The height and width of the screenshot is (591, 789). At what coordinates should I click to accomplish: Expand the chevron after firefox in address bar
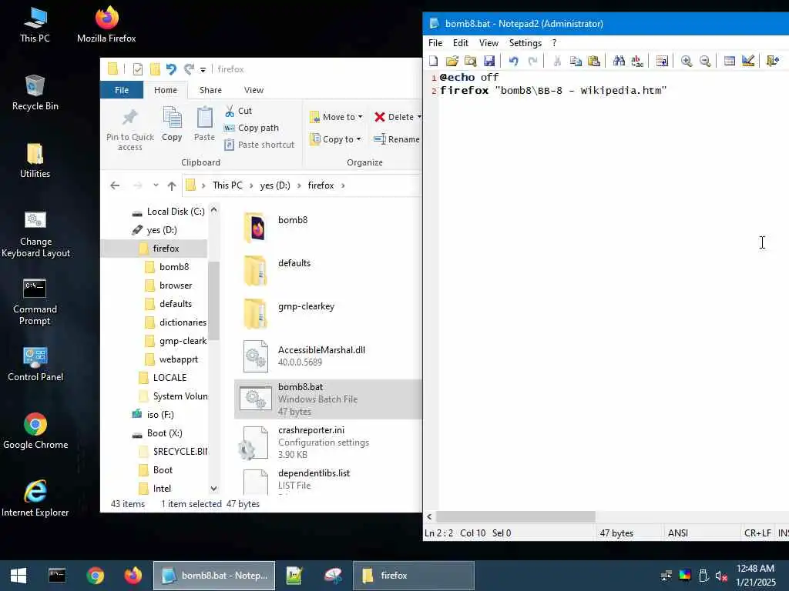click(x=343, y=185)
